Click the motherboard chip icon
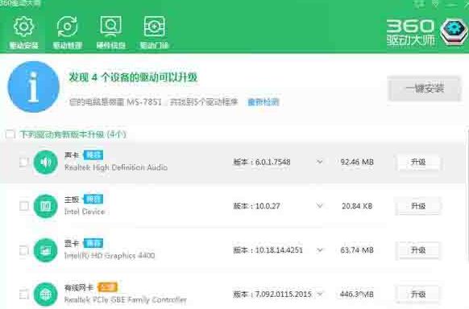Viewport: 469px width, 309px height. tap(45, 206)
